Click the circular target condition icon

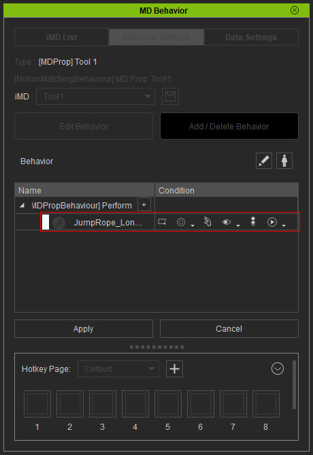tap(181, 222)
